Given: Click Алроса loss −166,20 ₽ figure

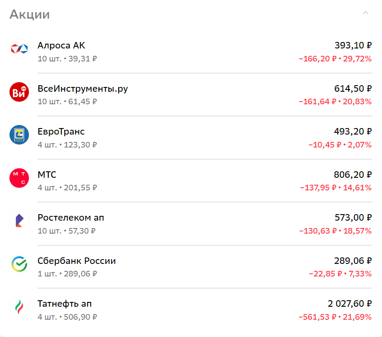Looking at the screenshot, I should [317, 58].
